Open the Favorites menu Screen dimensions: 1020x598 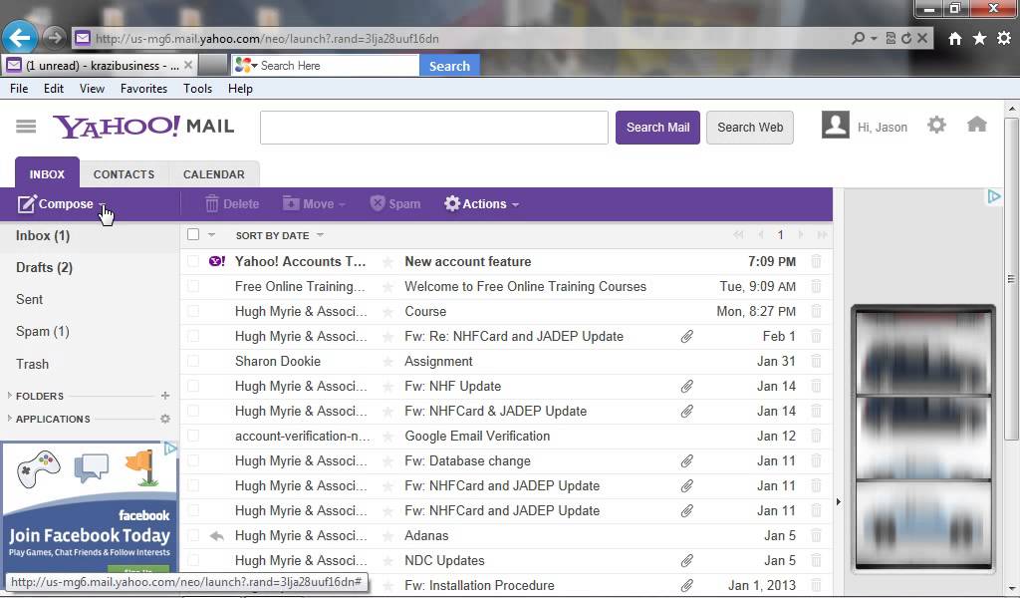[x=143, y=89]
